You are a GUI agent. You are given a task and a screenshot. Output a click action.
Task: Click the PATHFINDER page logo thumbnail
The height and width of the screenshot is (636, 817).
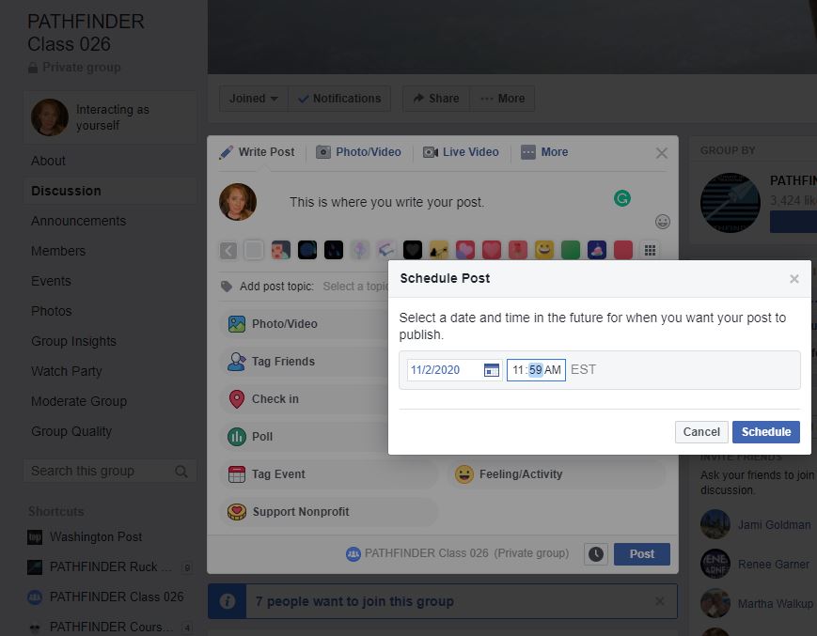tap(730, 203)
